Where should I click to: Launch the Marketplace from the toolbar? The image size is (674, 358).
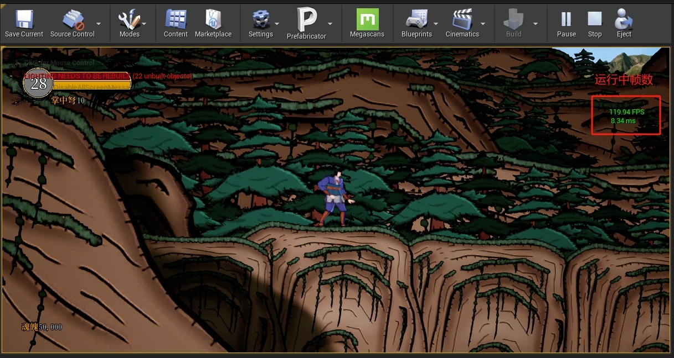pyautogui.click(x=213, y=19)
